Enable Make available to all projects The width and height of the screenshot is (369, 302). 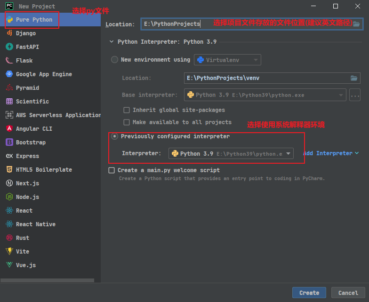pos(127,122)
